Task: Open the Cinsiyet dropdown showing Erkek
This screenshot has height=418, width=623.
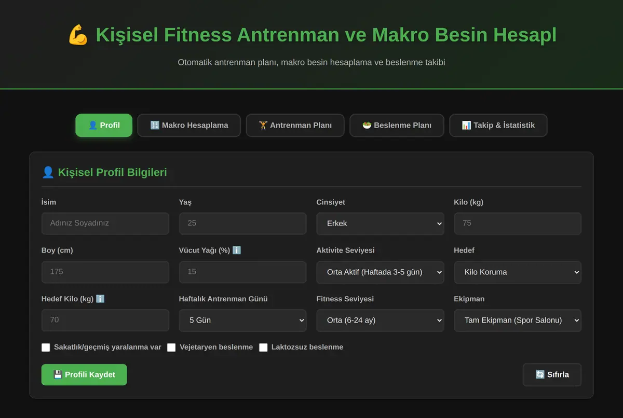Action: click(x=380, y=224)
